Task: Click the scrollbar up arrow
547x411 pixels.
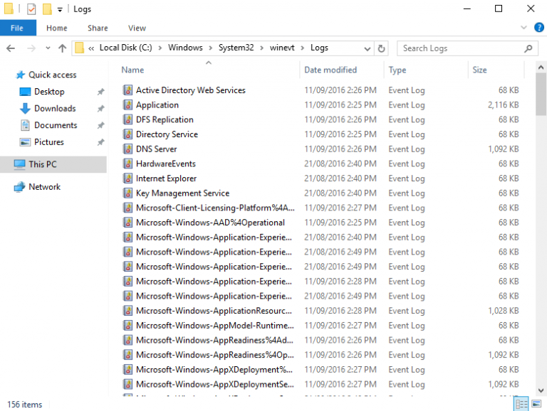Action: 541,68
